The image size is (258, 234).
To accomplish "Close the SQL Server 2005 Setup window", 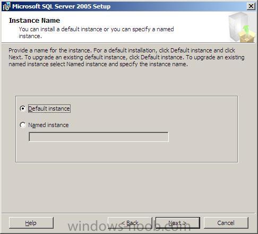I will [x=251, y=6].
